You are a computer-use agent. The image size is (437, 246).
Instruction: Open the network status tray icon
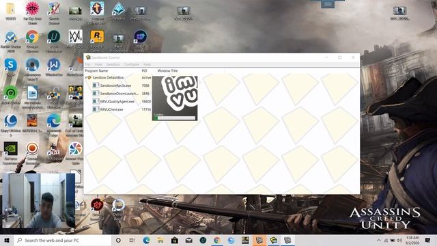click(x=386, y=240)
